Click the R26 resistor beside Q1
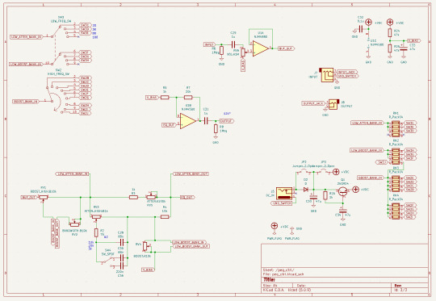Screen dimensions: 436x301 [325, 195]
